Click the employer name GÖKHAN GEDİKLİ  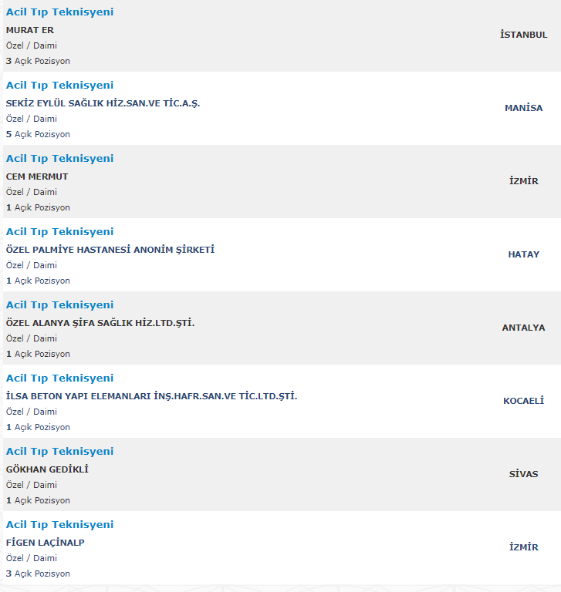47,469
